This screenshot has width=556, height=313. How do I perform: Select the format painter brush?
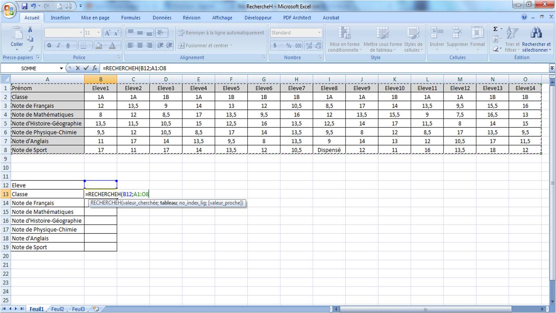click(x=30, y=48)
